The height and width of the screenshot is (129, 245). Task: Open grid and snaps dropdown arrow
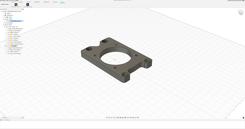click(x=122, y=118)
